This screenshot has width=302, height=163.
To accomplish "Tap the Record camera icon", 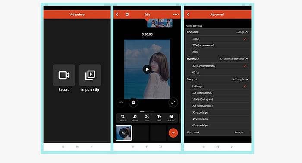I will click(64, 75).
